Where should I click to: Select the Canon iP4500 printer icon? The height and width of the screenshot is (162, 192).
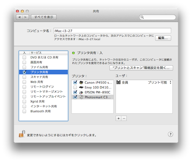click(x=81, y=82)
